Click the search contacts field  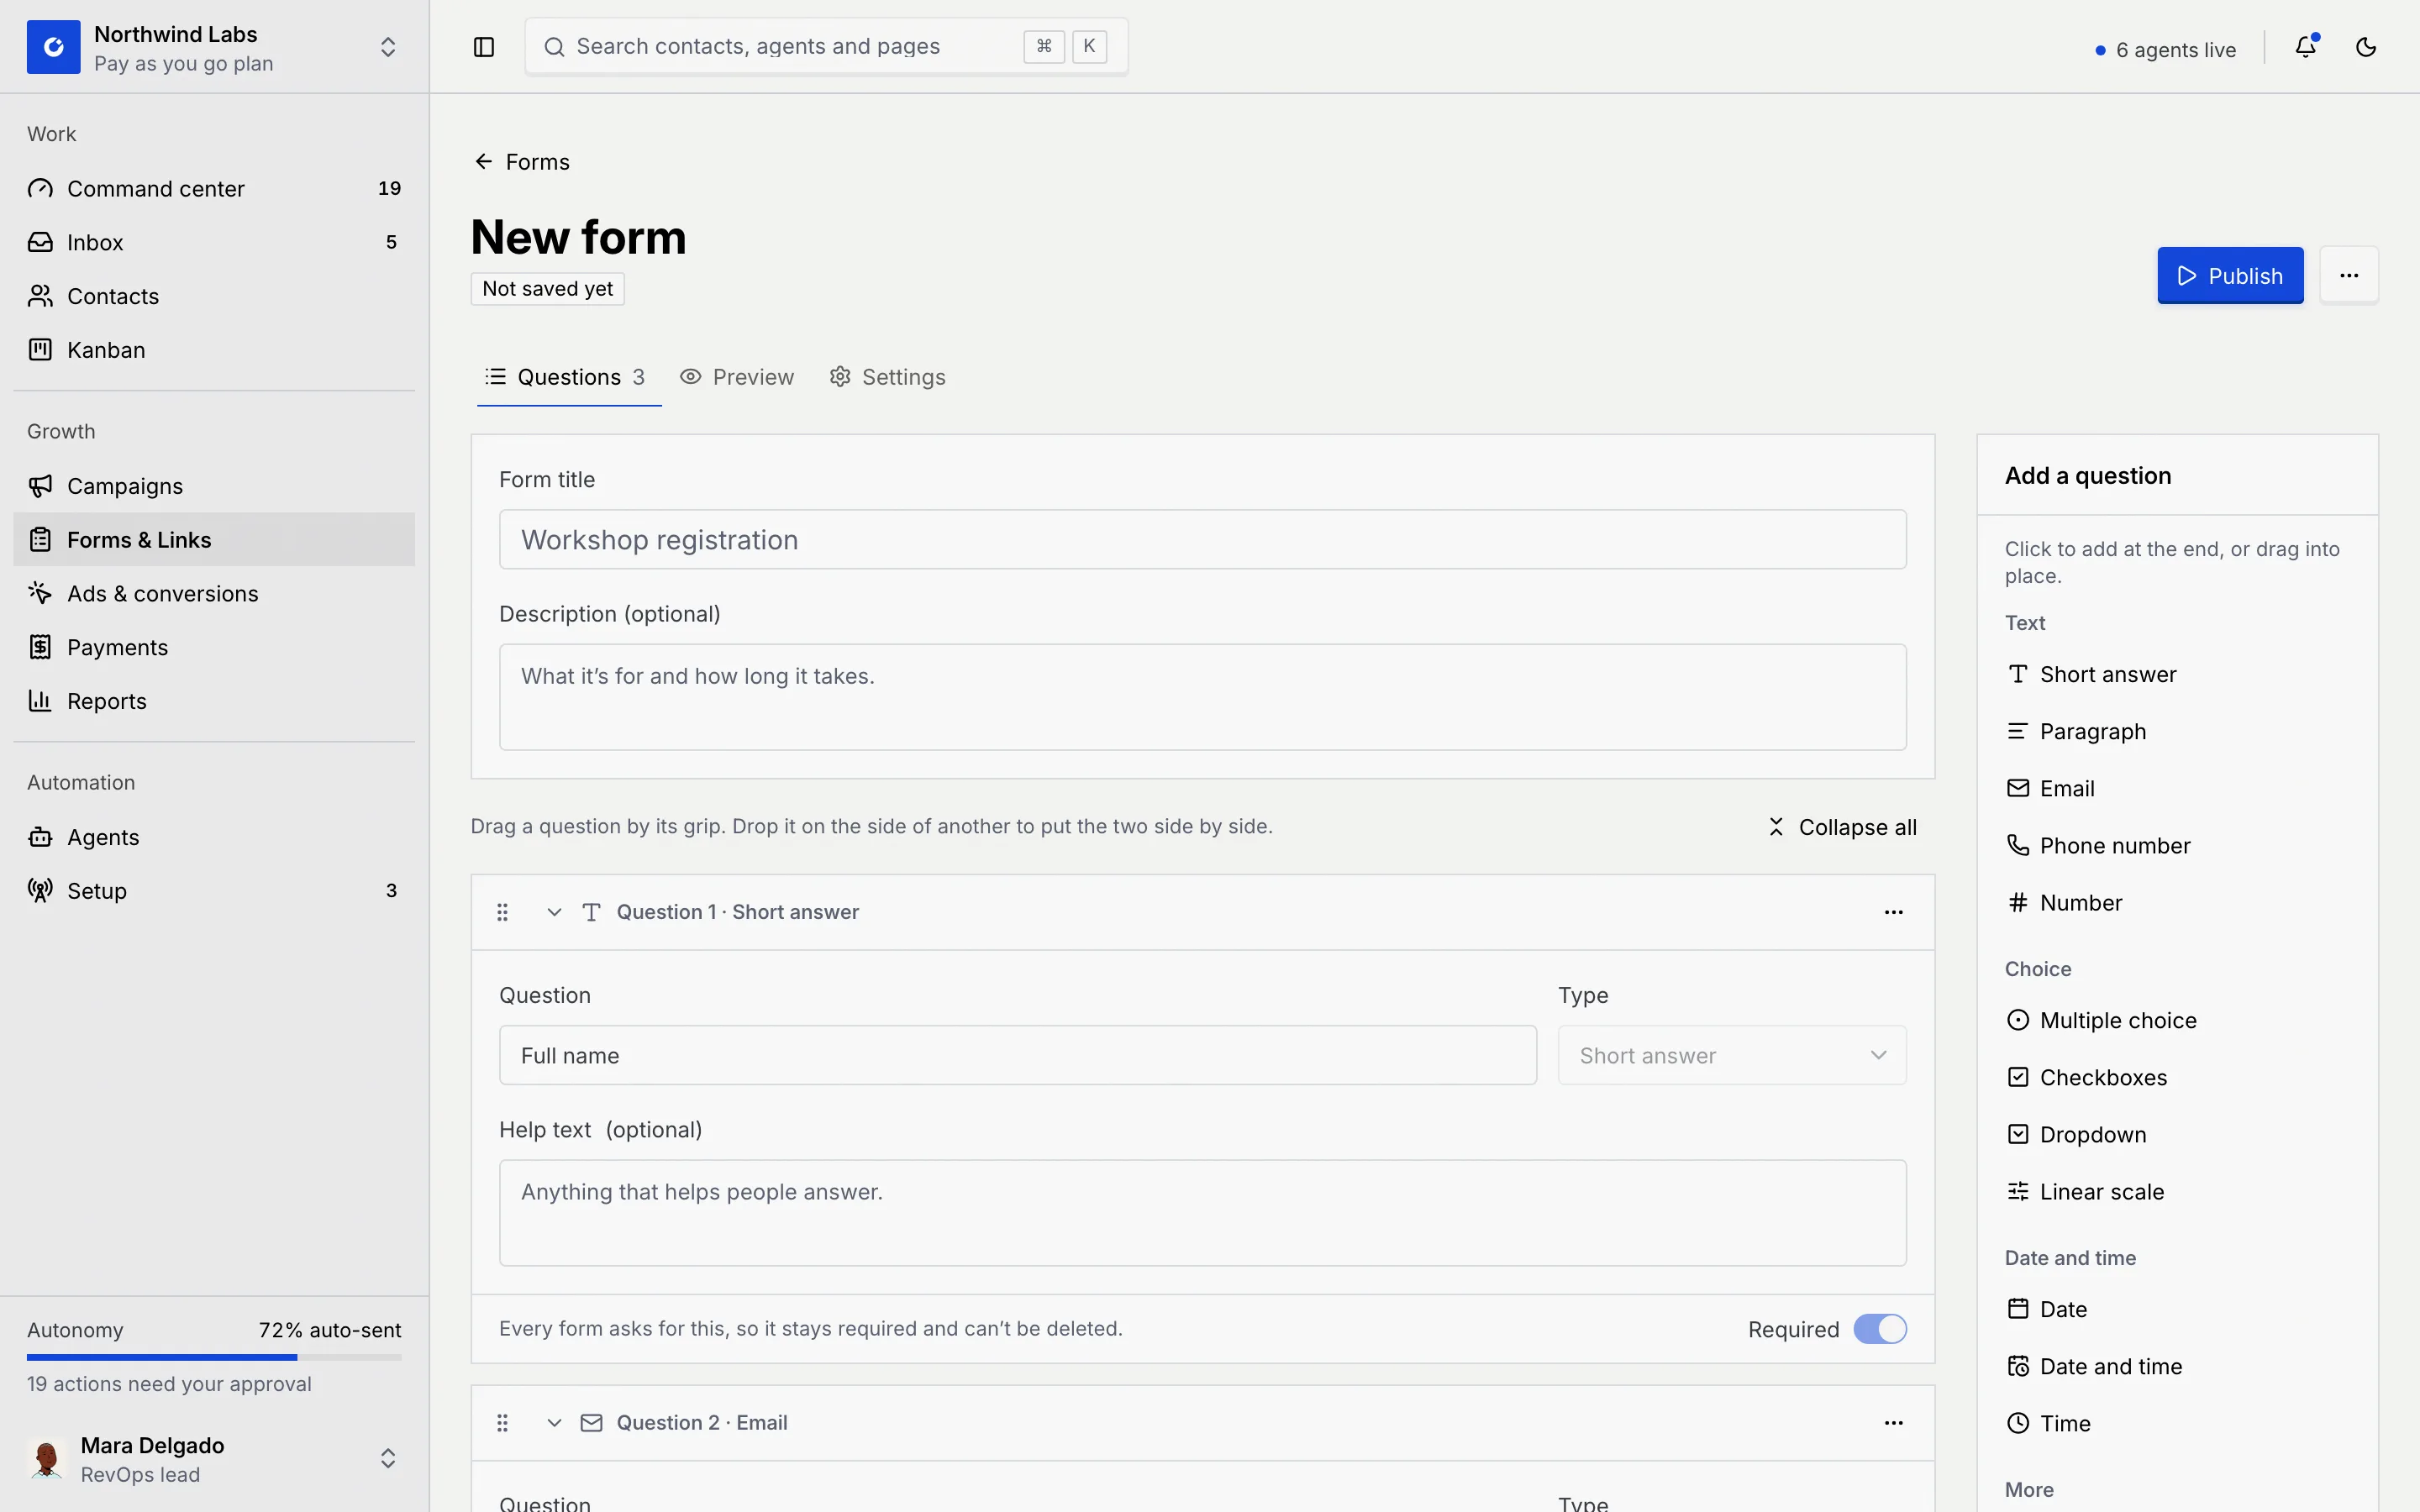[826, 47]
